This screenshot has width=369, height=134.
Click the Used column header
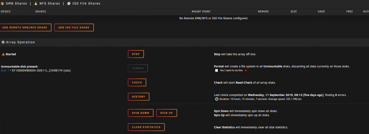321,11
